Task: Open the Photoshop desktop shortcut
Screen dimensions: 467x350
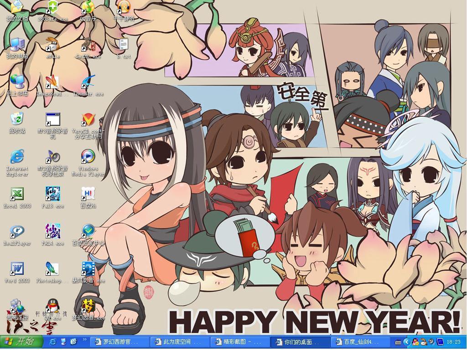Action: (52, 269)
